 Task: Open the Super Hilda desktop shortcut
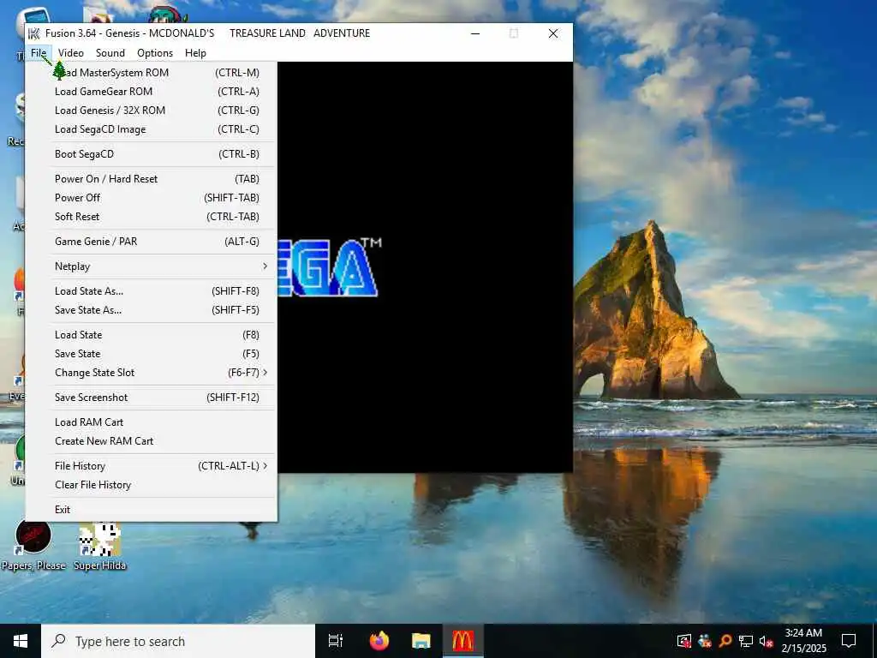(x=100, y=545)
